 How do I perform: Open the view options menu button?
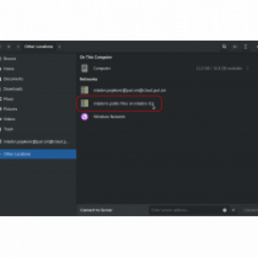246,46
